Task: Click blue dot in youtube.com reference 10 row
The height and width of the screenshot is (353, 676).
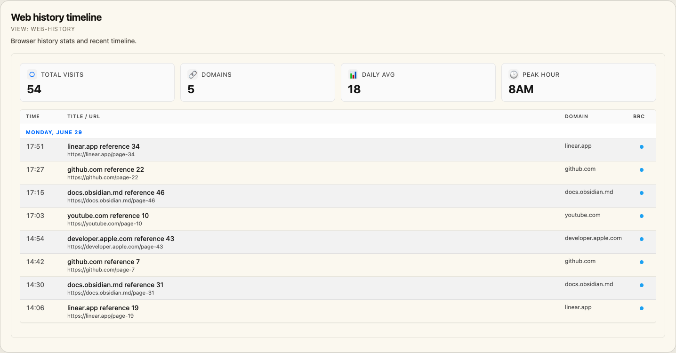Action: (641, 216)
